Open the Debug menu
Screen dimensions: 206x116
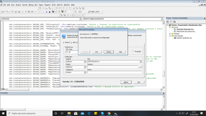click(x=31, y=5)
